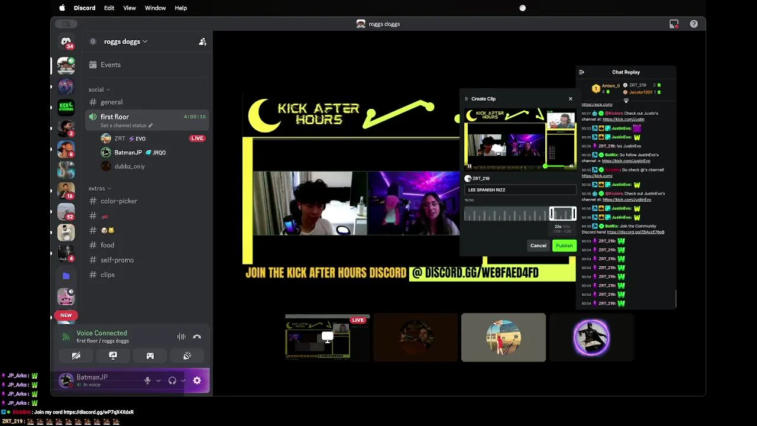Open noise suppression waveform icon
The height and width of the screenshot is (426, 757).
tap(182, 337)
